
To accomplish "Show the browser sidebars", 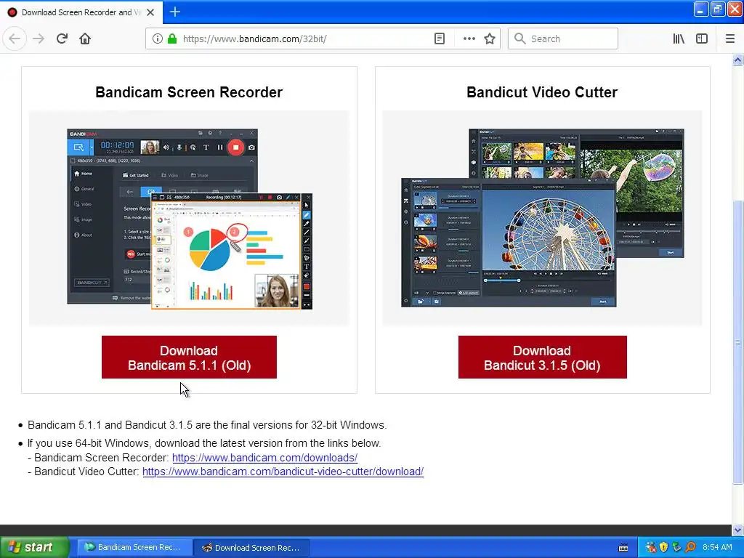I will pos(702,39).
